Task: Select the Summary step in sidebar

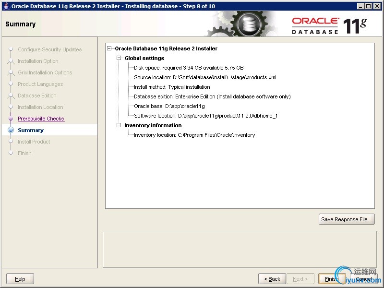Action: (x=31, y=130)
